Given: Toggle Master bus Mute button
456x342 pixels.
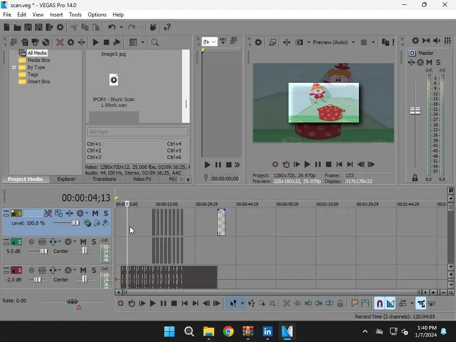Looking at the screenshot, I should point(429,62).
